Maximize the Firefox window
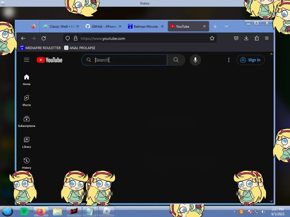The width and height of the screenshot is (290, 217). pos(257,23)
